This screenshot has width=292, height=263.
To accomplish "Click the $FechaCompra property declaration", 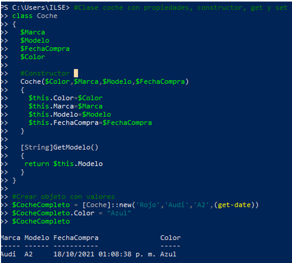I will click(x=45, y=49).
